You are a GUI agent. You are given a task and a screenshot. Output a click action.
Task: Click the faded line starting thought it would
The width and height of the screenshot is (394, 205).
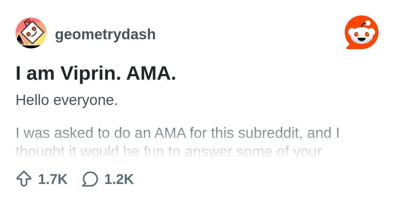coord(168,151)
